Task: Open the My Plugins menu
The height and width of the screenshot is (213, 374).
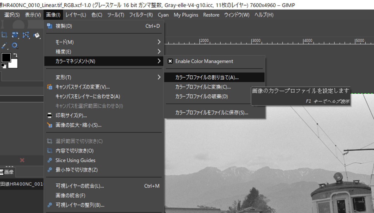Action: click(x=186, y=15)
